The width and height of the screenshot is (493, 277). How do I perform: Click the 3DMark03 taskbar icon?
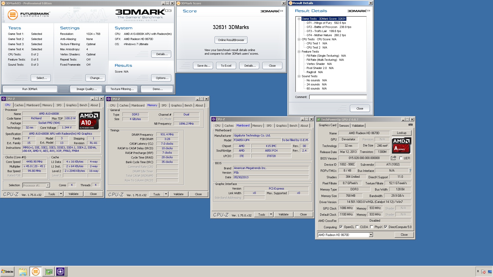coord(35,272)
